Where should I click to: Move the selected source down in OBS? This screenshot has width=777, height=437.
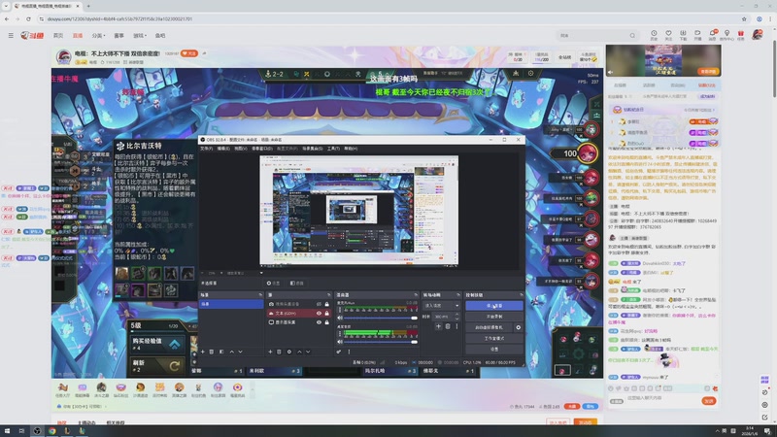[308, 352]
